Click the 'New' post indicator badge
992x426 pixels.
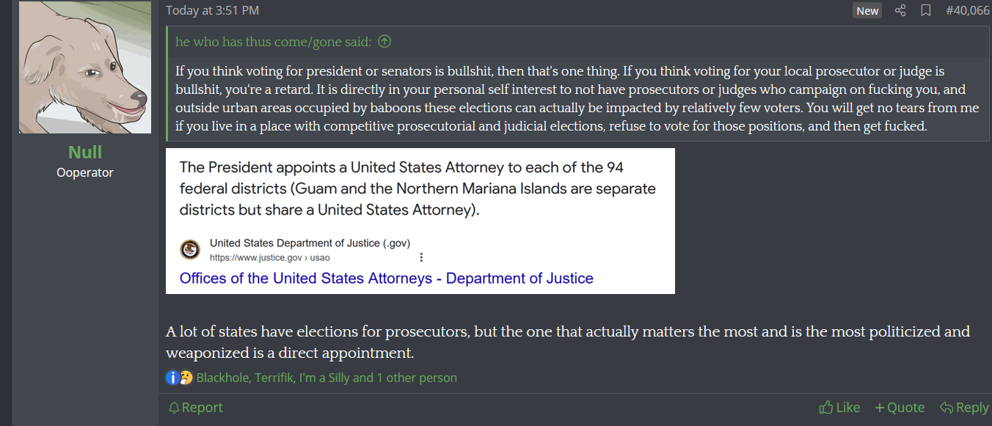[x=867, y=10]
